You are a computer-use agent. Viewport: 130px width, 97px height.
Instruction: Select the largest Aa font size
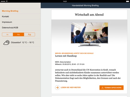coord(30,34)
